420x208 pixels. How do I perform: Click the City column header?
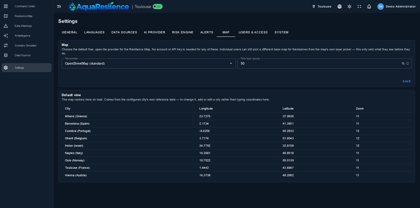68,109
